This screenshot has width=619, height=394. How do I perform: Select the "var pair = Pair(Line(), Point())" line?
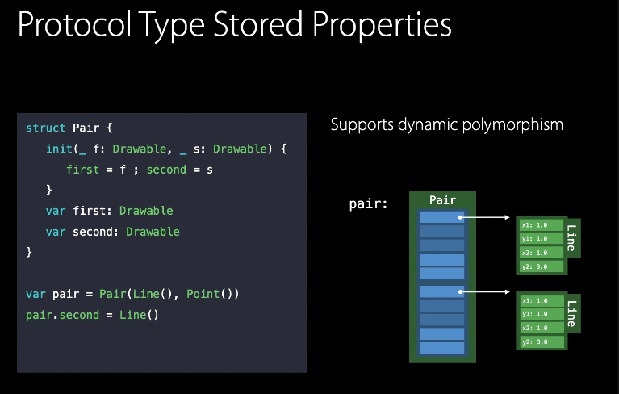[132, 294]
